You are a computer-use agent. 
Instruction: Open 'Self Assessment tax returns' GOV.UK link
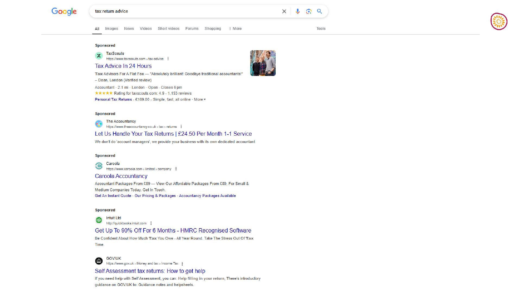tap(150, 271)
